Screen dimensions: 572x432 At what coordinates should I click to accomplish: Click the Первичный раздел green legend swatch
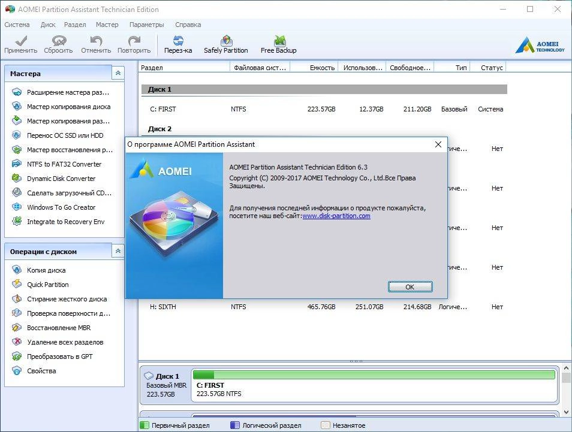click(144, 425)
